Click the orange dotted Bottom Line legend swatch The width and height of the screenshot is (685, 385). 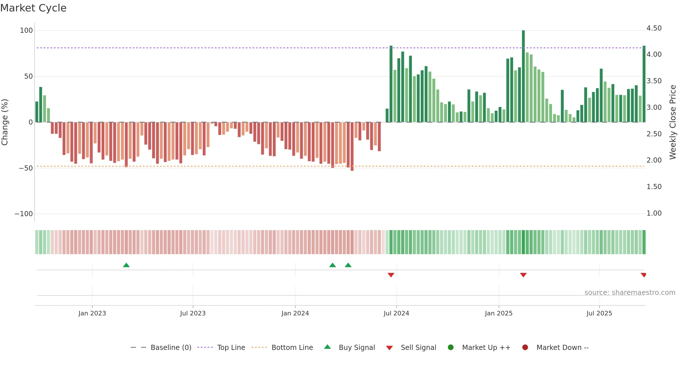[x=259, y=347]
